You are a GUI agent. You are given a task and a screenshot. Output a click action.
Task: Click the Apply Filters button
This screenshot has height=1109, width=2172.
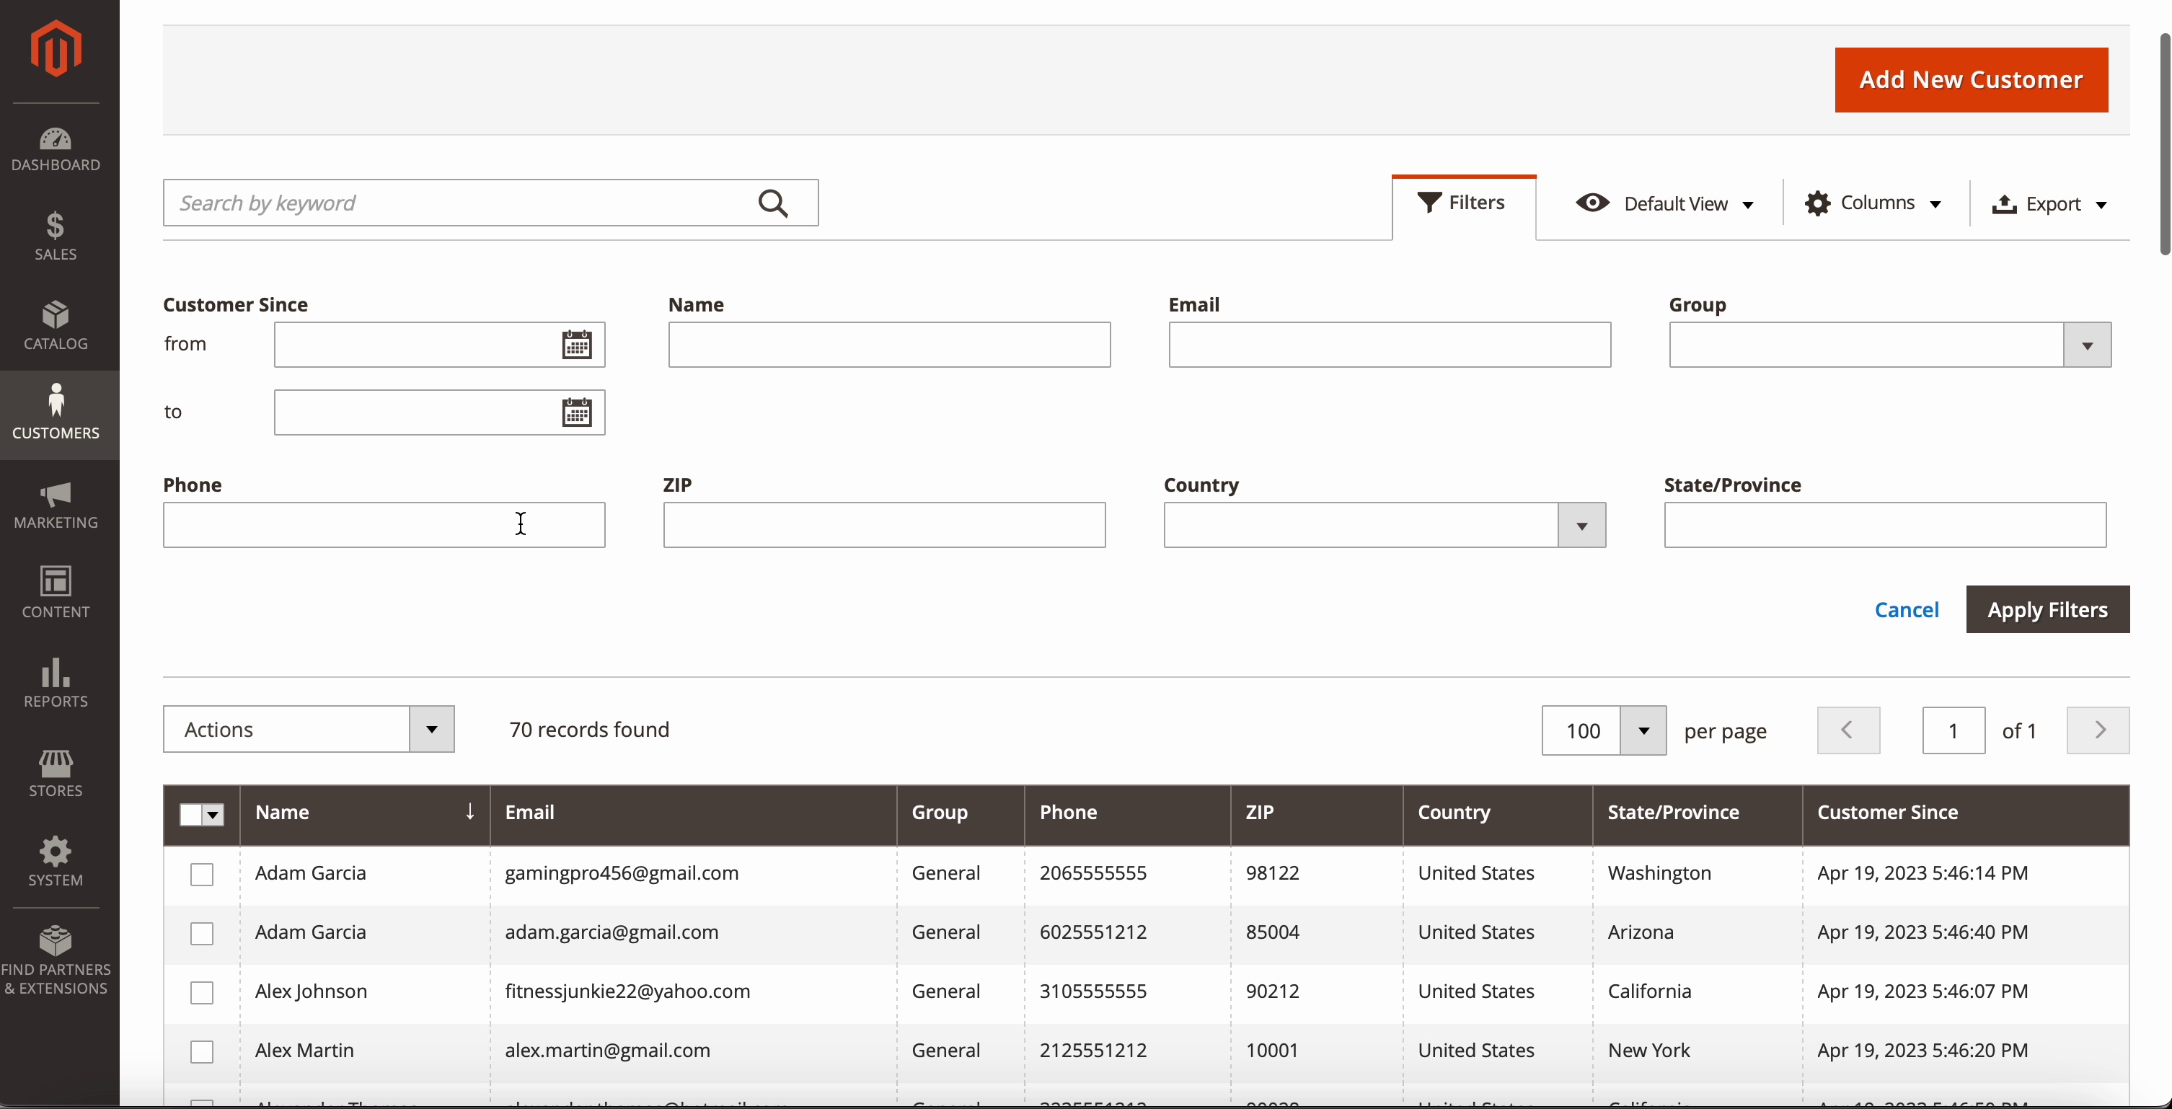(2047, 610)
